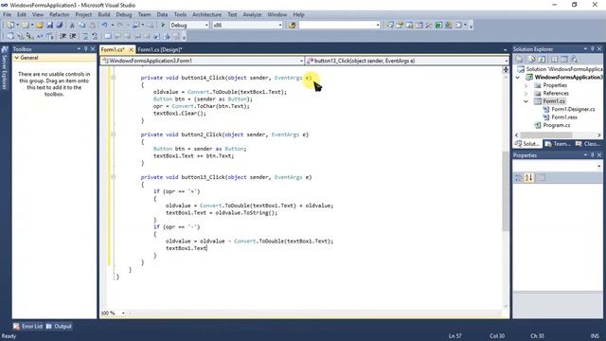Click the Undo arrow icon
The width and height of the screenshot is (606, 341).
[104, 26]
